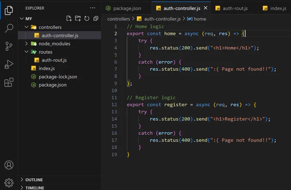Screen dimensions: 291x190
Task: Collapse all folders in Explorer
Action: coord(96,18)
